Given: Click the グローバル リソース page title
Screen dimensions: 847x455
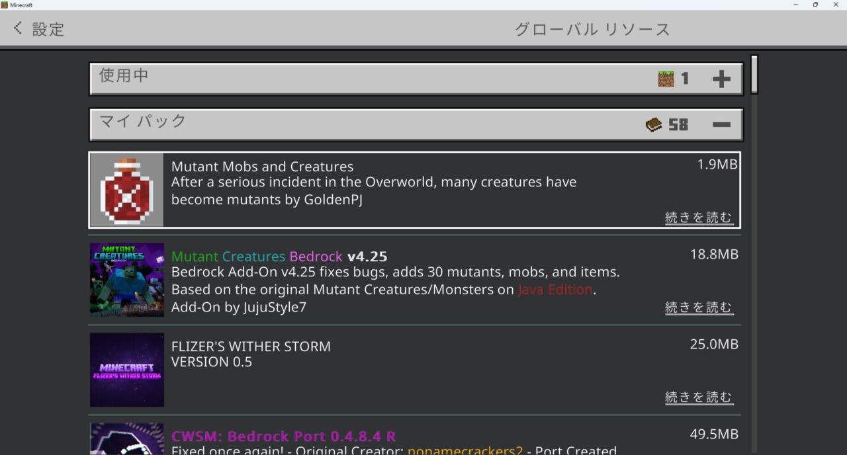Looking at the screenshot, I should 592,29.
